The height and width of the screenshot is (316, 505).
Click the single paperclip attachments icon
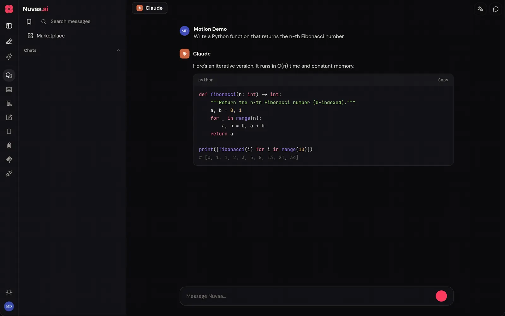coord(9,146)
